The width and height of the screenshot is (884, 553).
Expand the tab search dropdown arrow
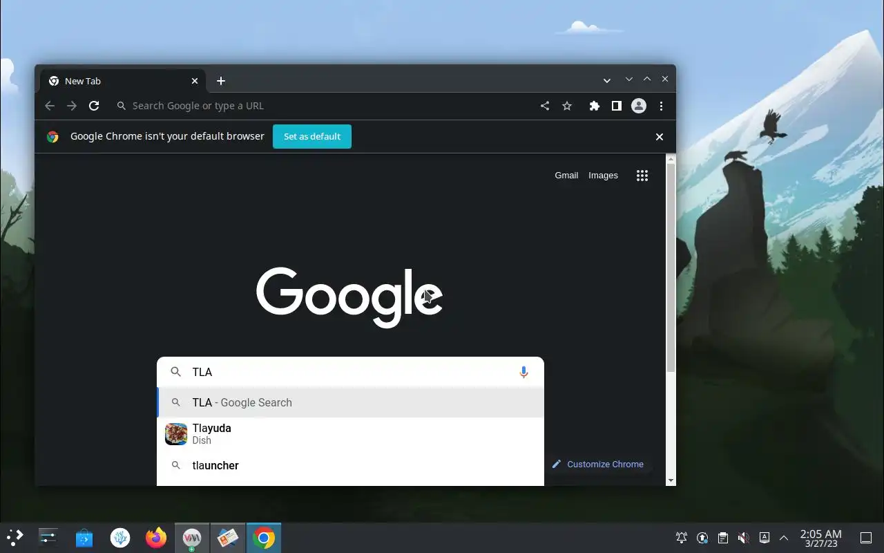tap(607, 80)
